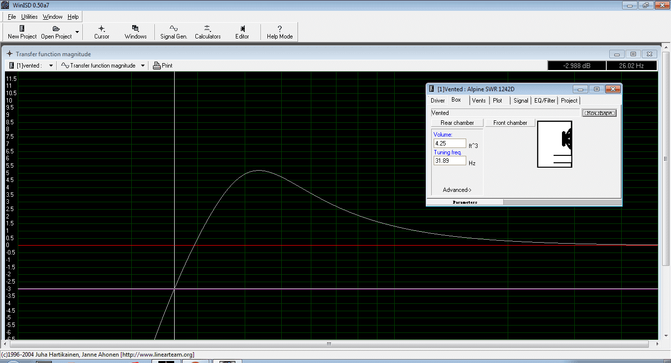Select the Front chamber button

[x=510, y=123]
